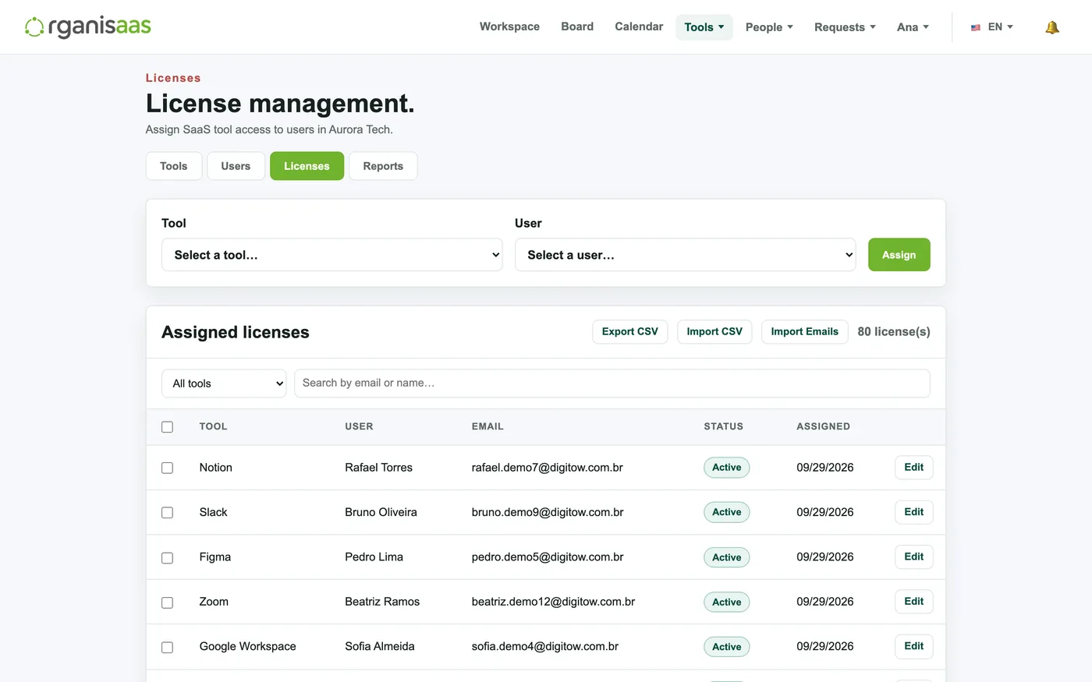The height and width of the screenshot is (682, 1092).
Task: Export licenses with Export CSV
Action: pyautogui.click(x=630, y=332)
